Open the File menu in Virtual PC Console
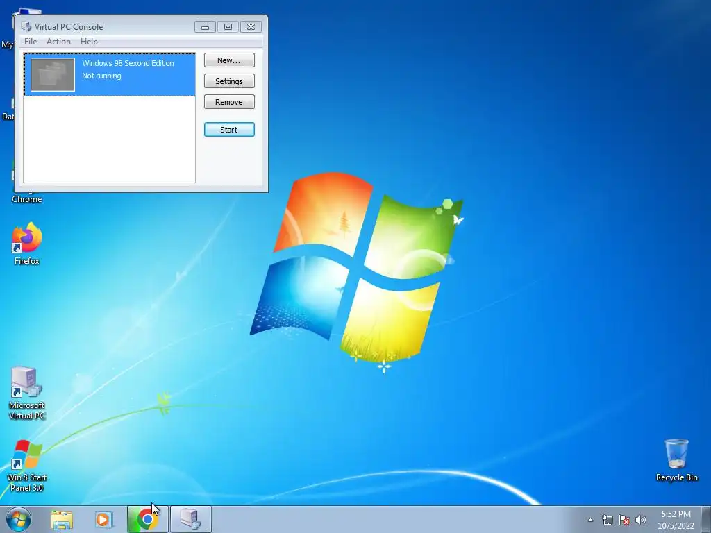 [31, 41]
